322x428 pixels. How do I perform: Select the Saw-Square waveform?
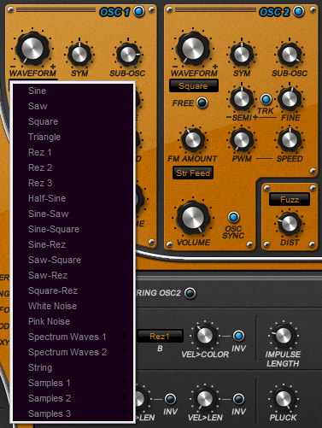(73, 260)
